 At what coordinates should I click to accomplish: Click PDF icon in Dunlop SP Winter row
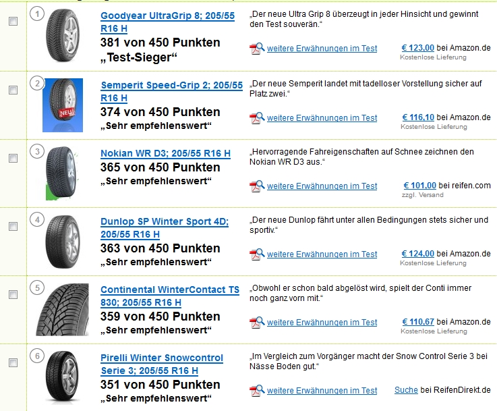pos(256,254)
